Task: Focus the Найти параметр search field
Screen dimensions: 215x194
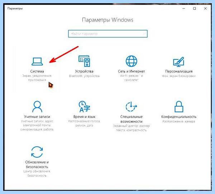Action: tap(108, 34)
